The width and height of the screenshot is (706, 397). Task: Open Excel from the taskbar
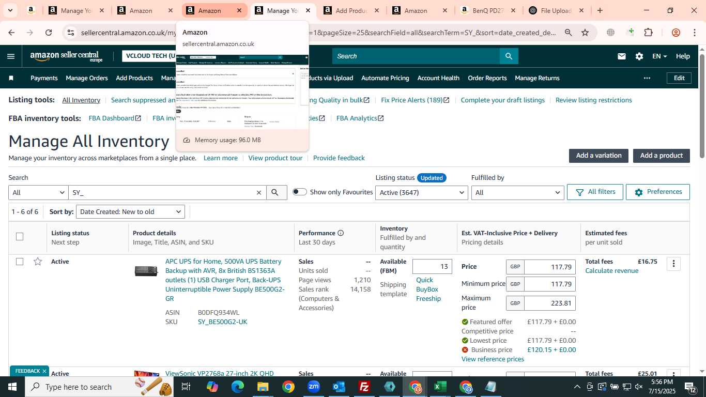click(440, 387)
